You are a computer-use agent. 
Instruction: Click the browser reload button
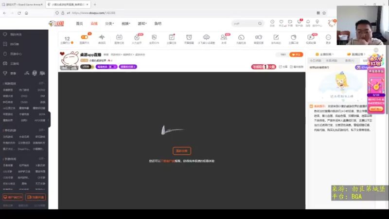pyautogui.click(x=19, y=13)
